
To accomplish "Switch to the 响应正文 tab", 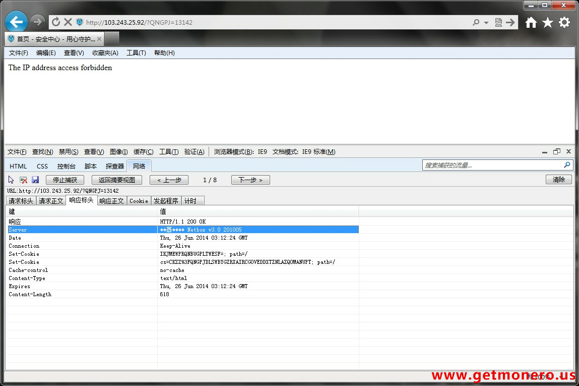I will [x=111, y=201].
